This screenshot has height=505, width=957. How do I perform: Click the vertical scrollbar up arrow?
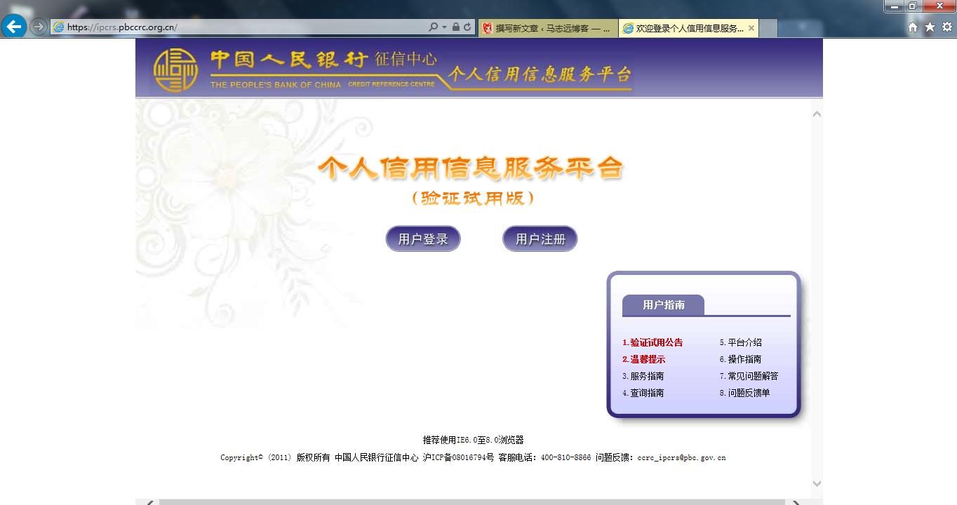[817, 114]
